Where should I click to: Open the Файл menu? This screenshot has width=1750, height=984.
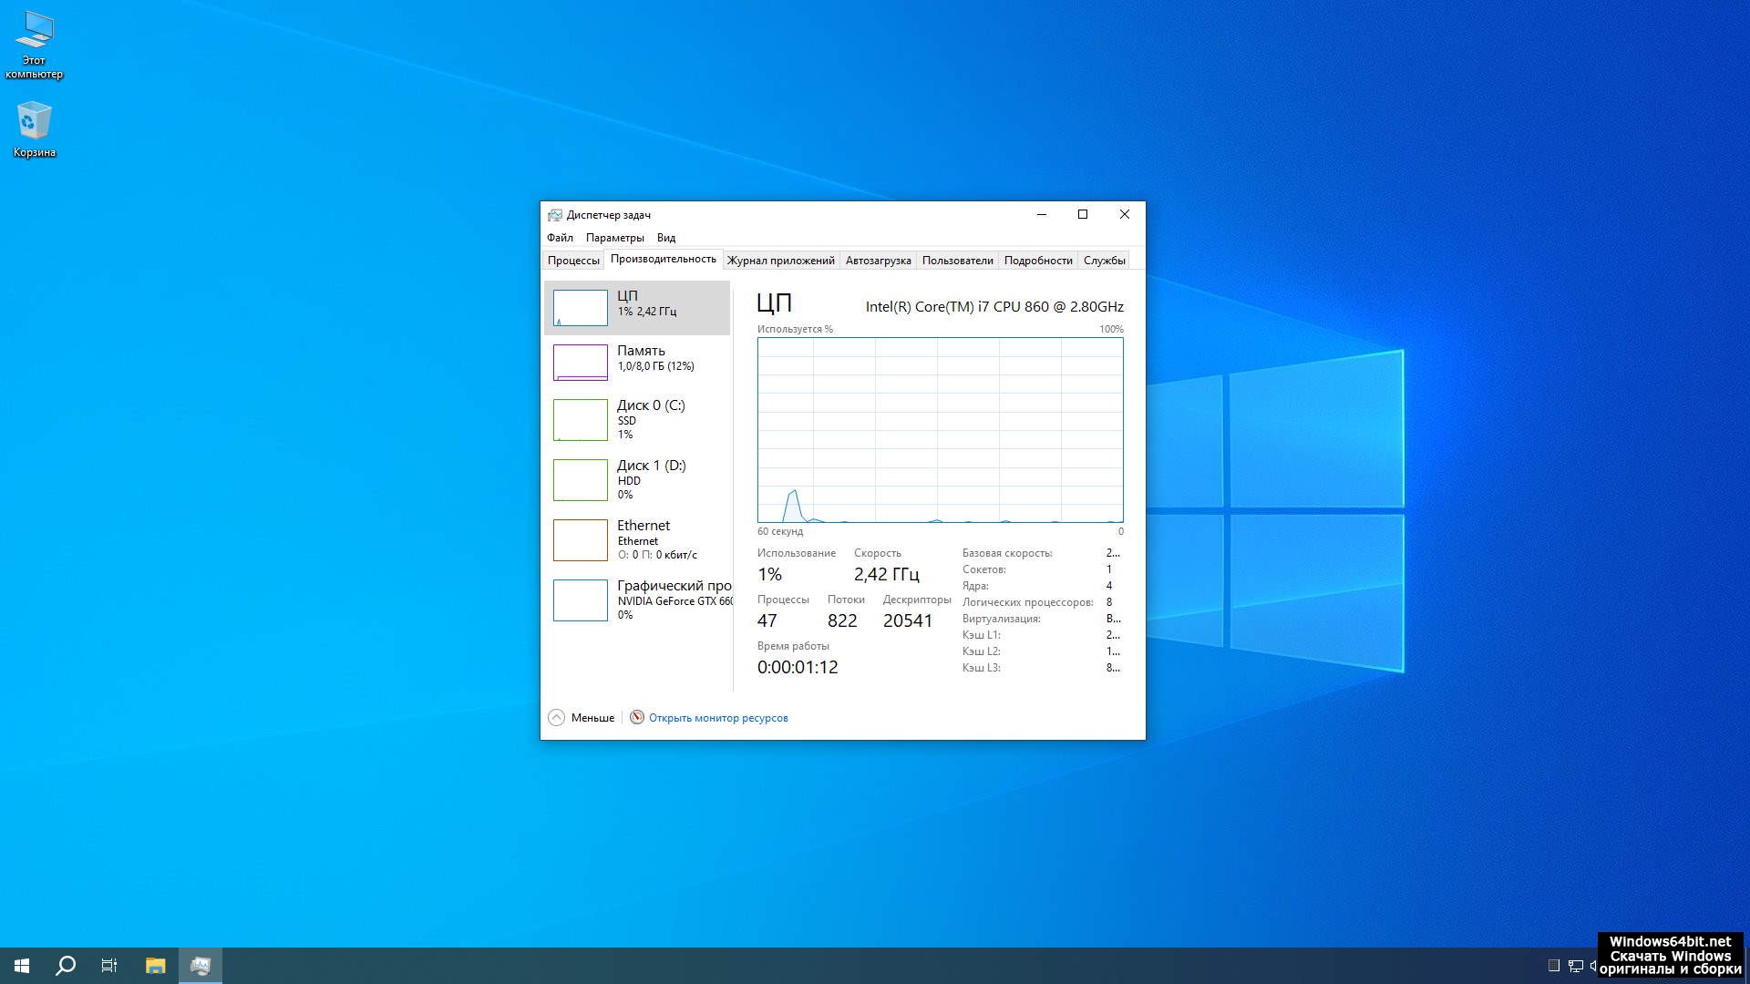coord(560,238)
